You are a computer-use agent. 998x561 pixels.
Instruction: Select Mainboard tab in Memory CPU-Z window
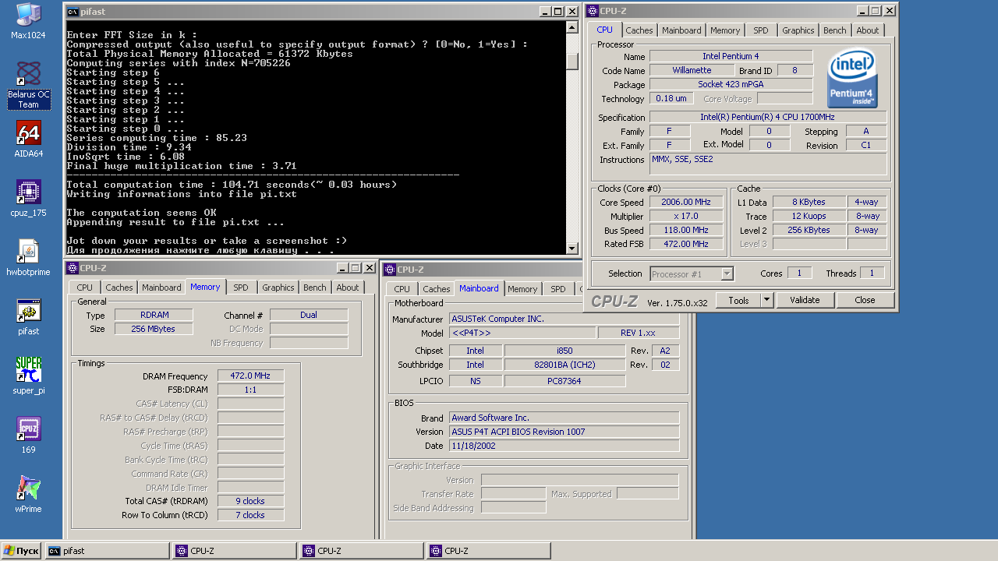tap(161, 288)
